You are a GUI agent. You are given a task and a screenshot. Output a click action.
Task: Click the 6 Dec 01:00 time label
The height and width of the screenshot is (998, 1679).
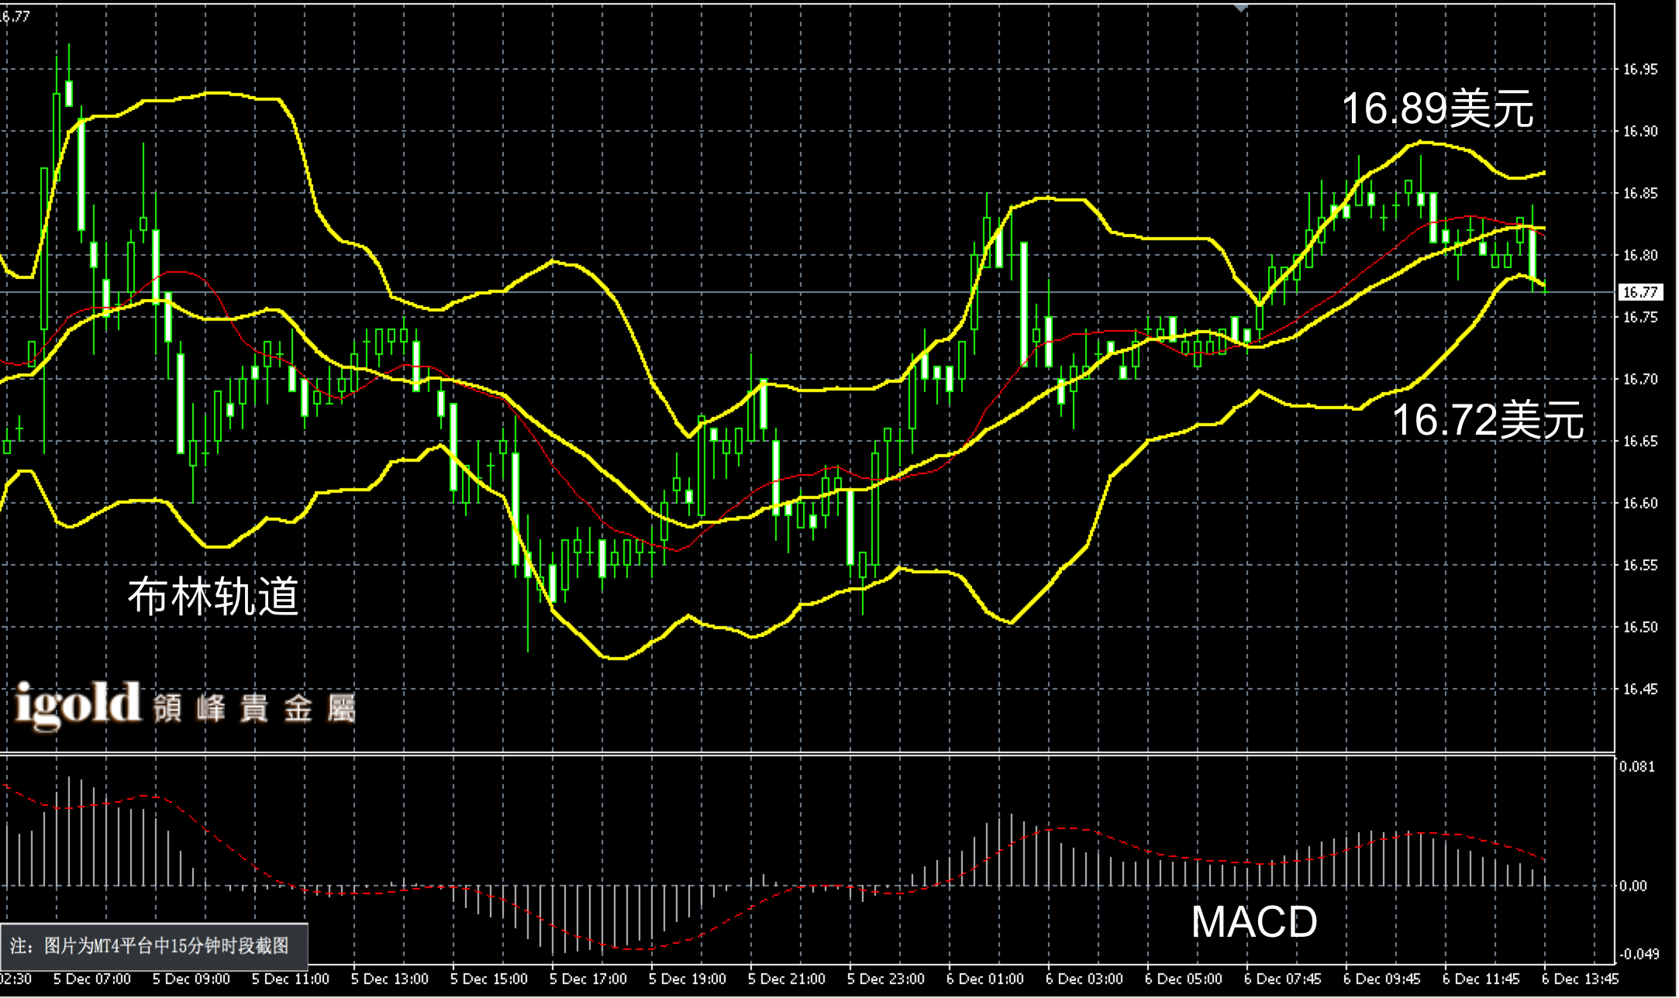(x=984, y=979)
